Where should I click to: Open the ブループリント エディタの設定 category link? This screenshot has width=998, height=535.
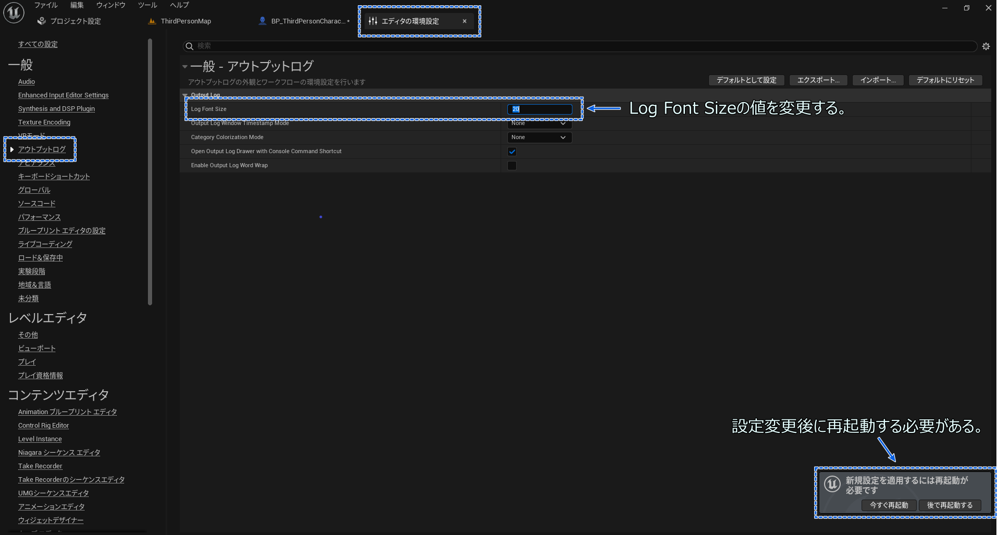[x=61, y=231]
